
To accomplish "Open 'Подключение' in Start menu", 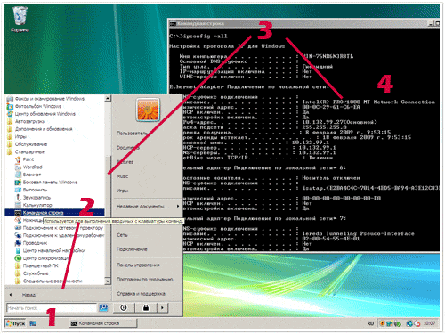I will 132,249.
